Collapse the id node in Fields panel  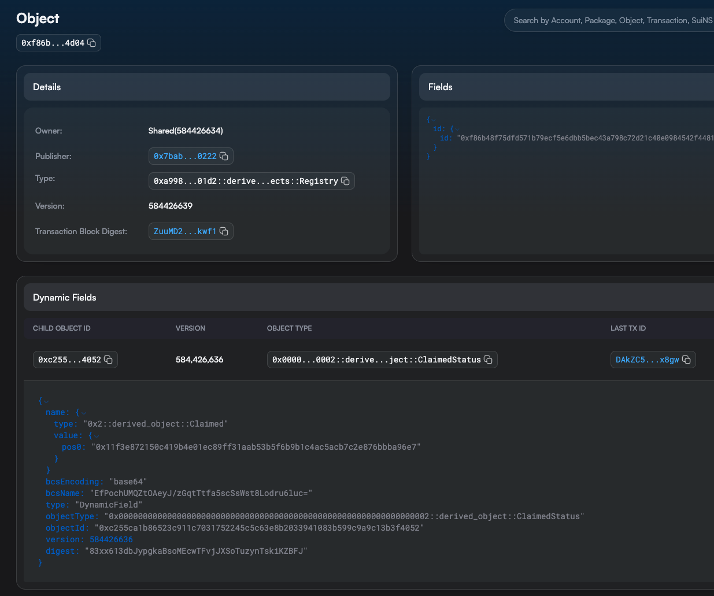[457, 129]
